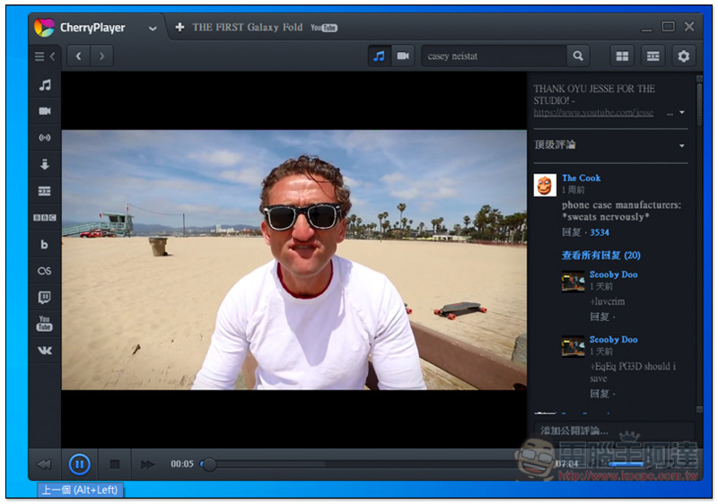This screenshot has width=718, height=504.
Task: Open the VK section in sidebar
Action: pyautogui.click(x=44, y=351)
